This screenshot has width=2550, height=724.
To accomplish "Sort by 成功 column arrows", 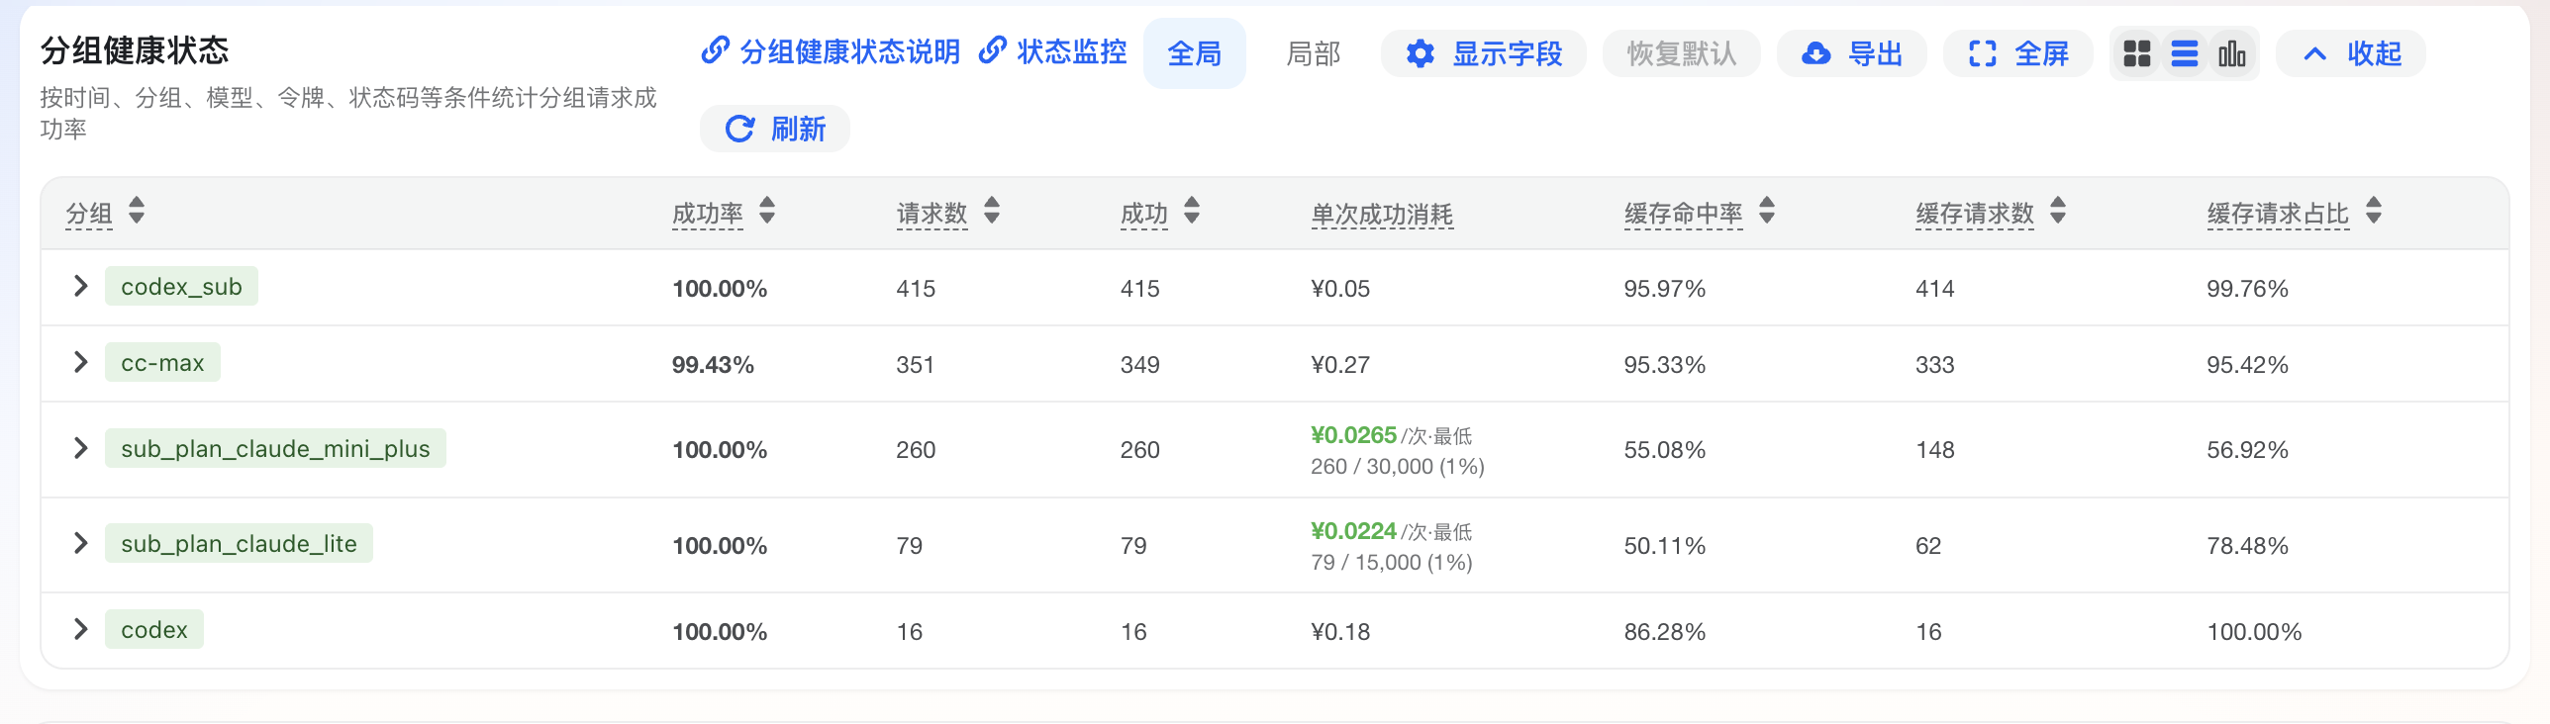I will click(x=1192, y=211).
